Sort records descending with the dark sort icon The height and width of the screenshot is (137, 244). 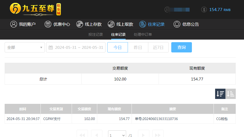pyautogui.click(x=220, y=94)
